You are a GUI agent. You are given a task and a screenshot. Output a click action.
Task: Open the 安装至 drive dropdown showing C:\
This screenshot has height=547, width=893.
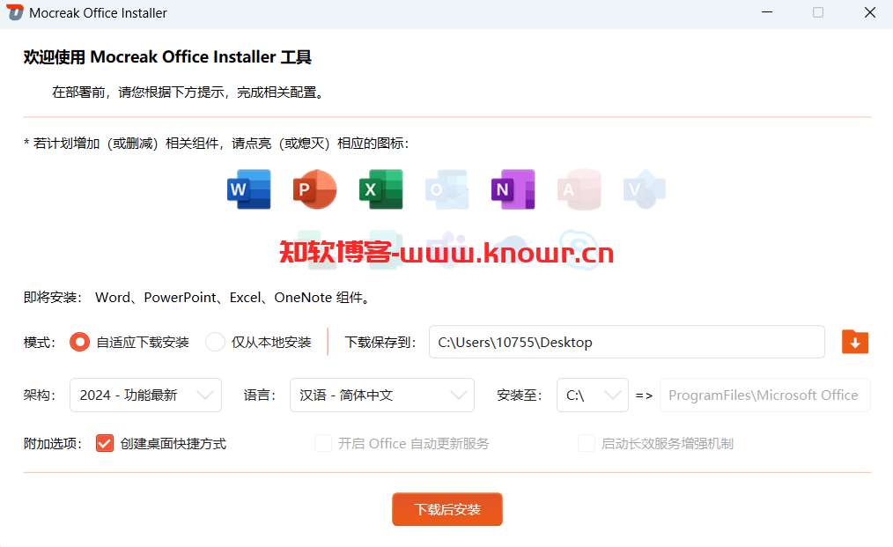(x=593, y=395)
